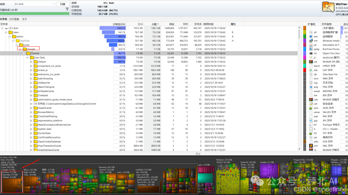Expand the ShaderCache folder node

click(31, 108)
